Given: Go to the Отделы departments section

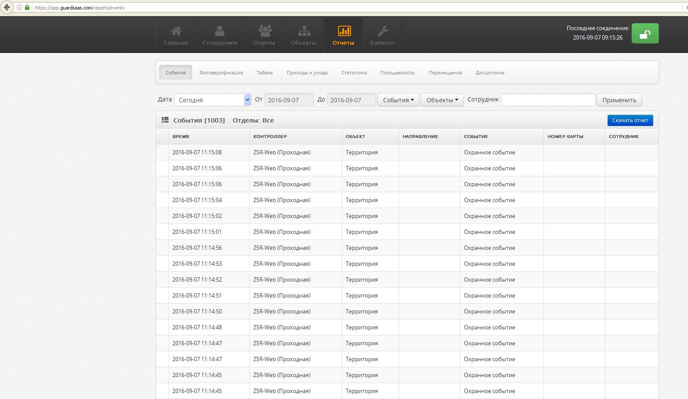Looking at the screenshot, I should 264,35.
